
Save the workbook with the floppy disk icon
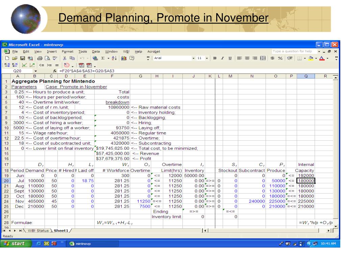[23, 58]
